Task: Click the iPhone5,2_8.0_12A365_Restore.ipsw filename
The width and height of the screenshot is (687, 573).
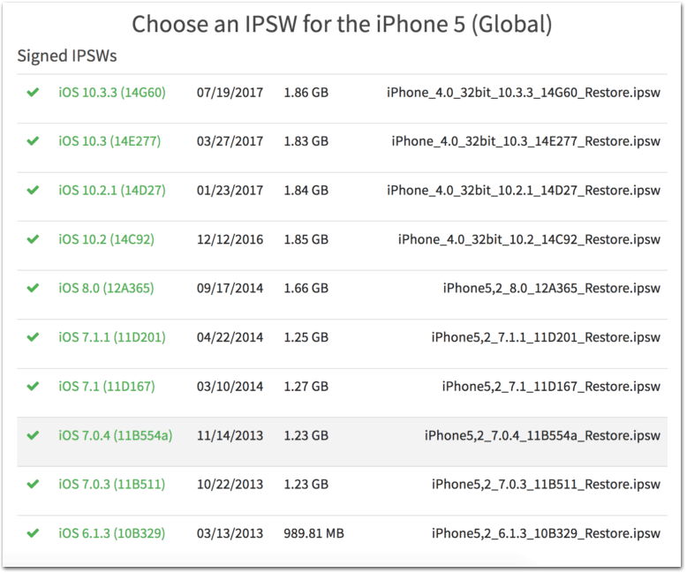Action: (552, 288)
